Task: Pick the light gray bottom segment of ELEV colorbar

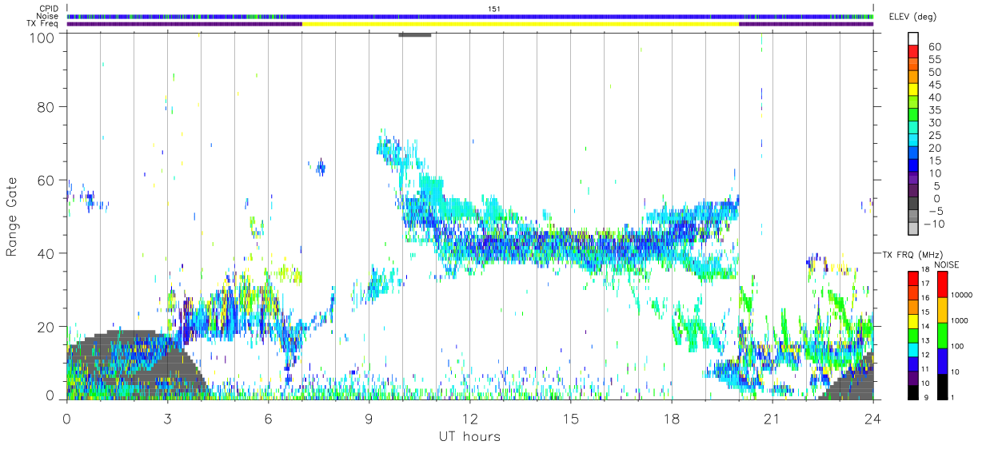Action: 914,230
